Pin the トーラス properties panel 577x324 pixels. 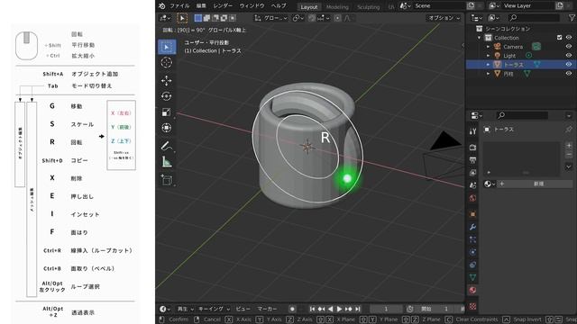pos(569,130)
